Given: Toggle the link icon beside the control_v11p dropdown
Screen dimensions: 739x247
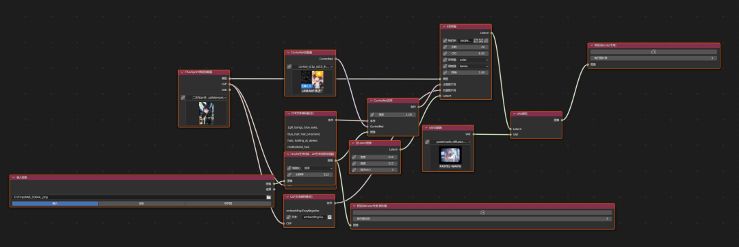Looking at the screenshot, I should [289, 67].
